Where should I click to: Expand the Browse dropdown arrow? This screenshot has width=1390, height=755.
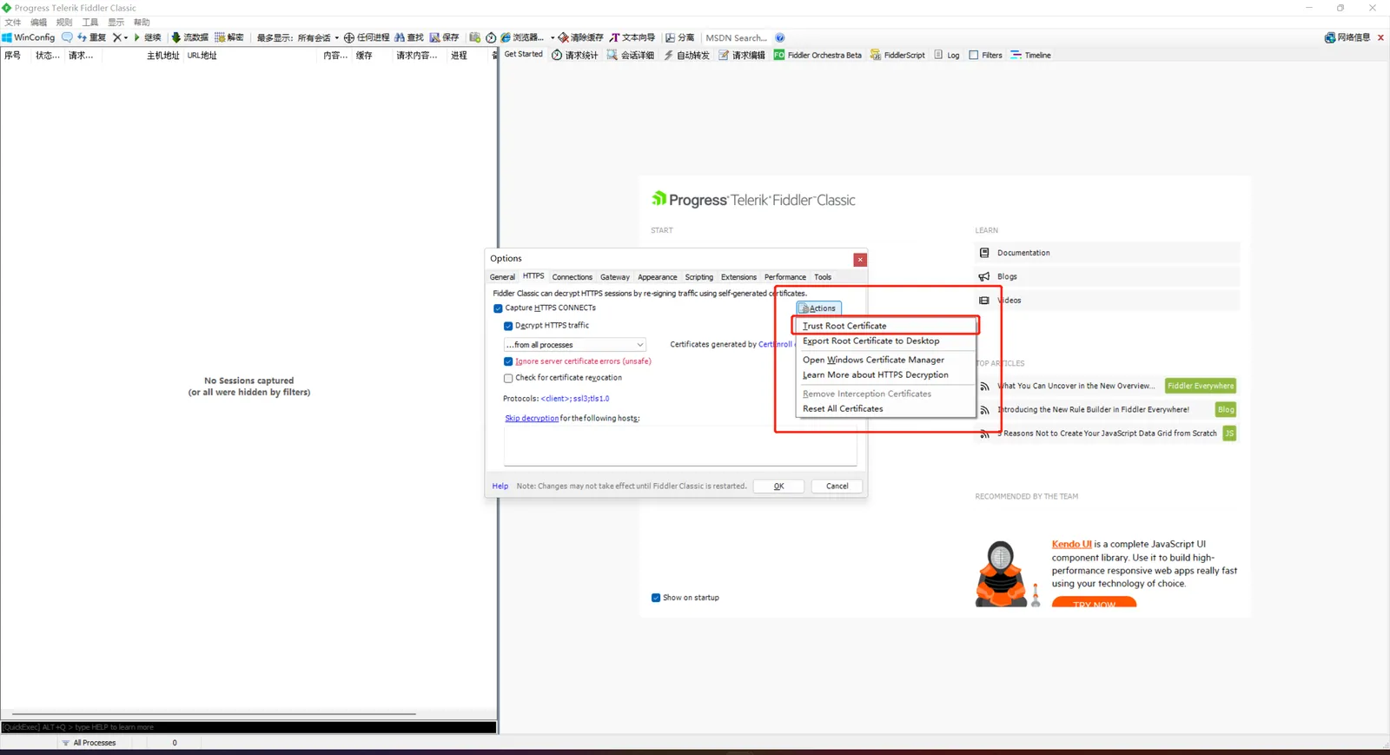coord(553,37)
